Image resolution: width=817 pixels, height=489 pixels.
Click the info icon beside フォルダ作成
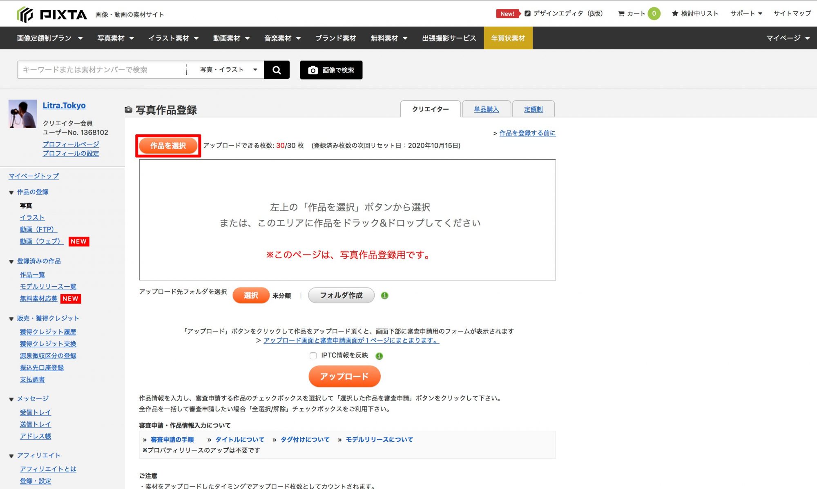384,295
